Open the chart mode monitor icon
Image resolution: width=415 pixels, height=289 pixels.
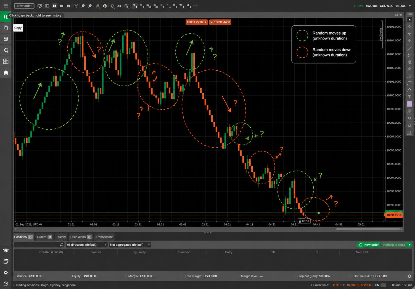pyautogui.click(x=40, y=6)
